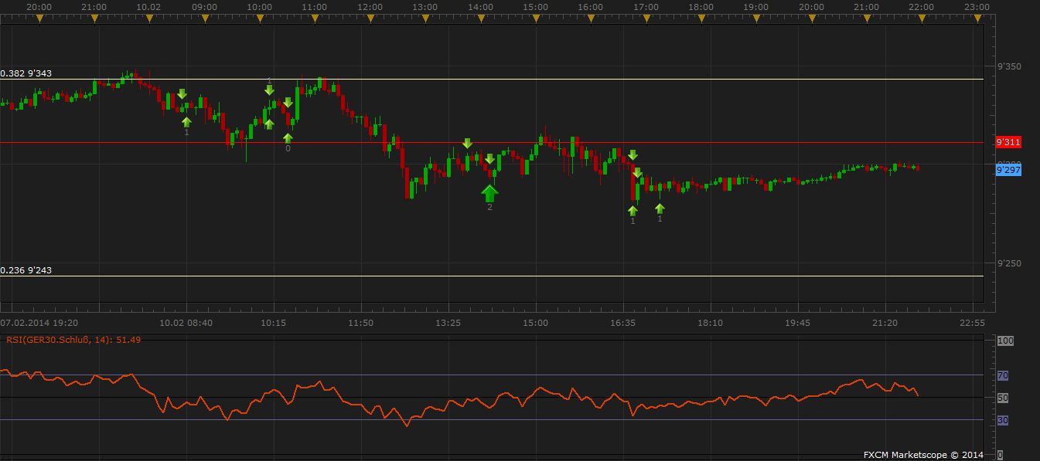Click the rightmost up arrow labeled 1
Viewport: 1040px width, 461px height.
coord(660,208)
